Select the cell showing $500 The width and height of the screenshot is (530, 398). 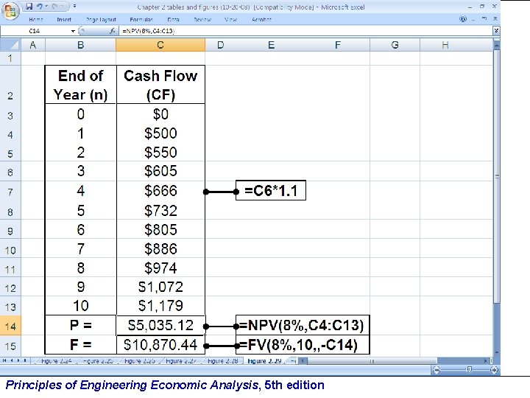(x=160, y=133)
